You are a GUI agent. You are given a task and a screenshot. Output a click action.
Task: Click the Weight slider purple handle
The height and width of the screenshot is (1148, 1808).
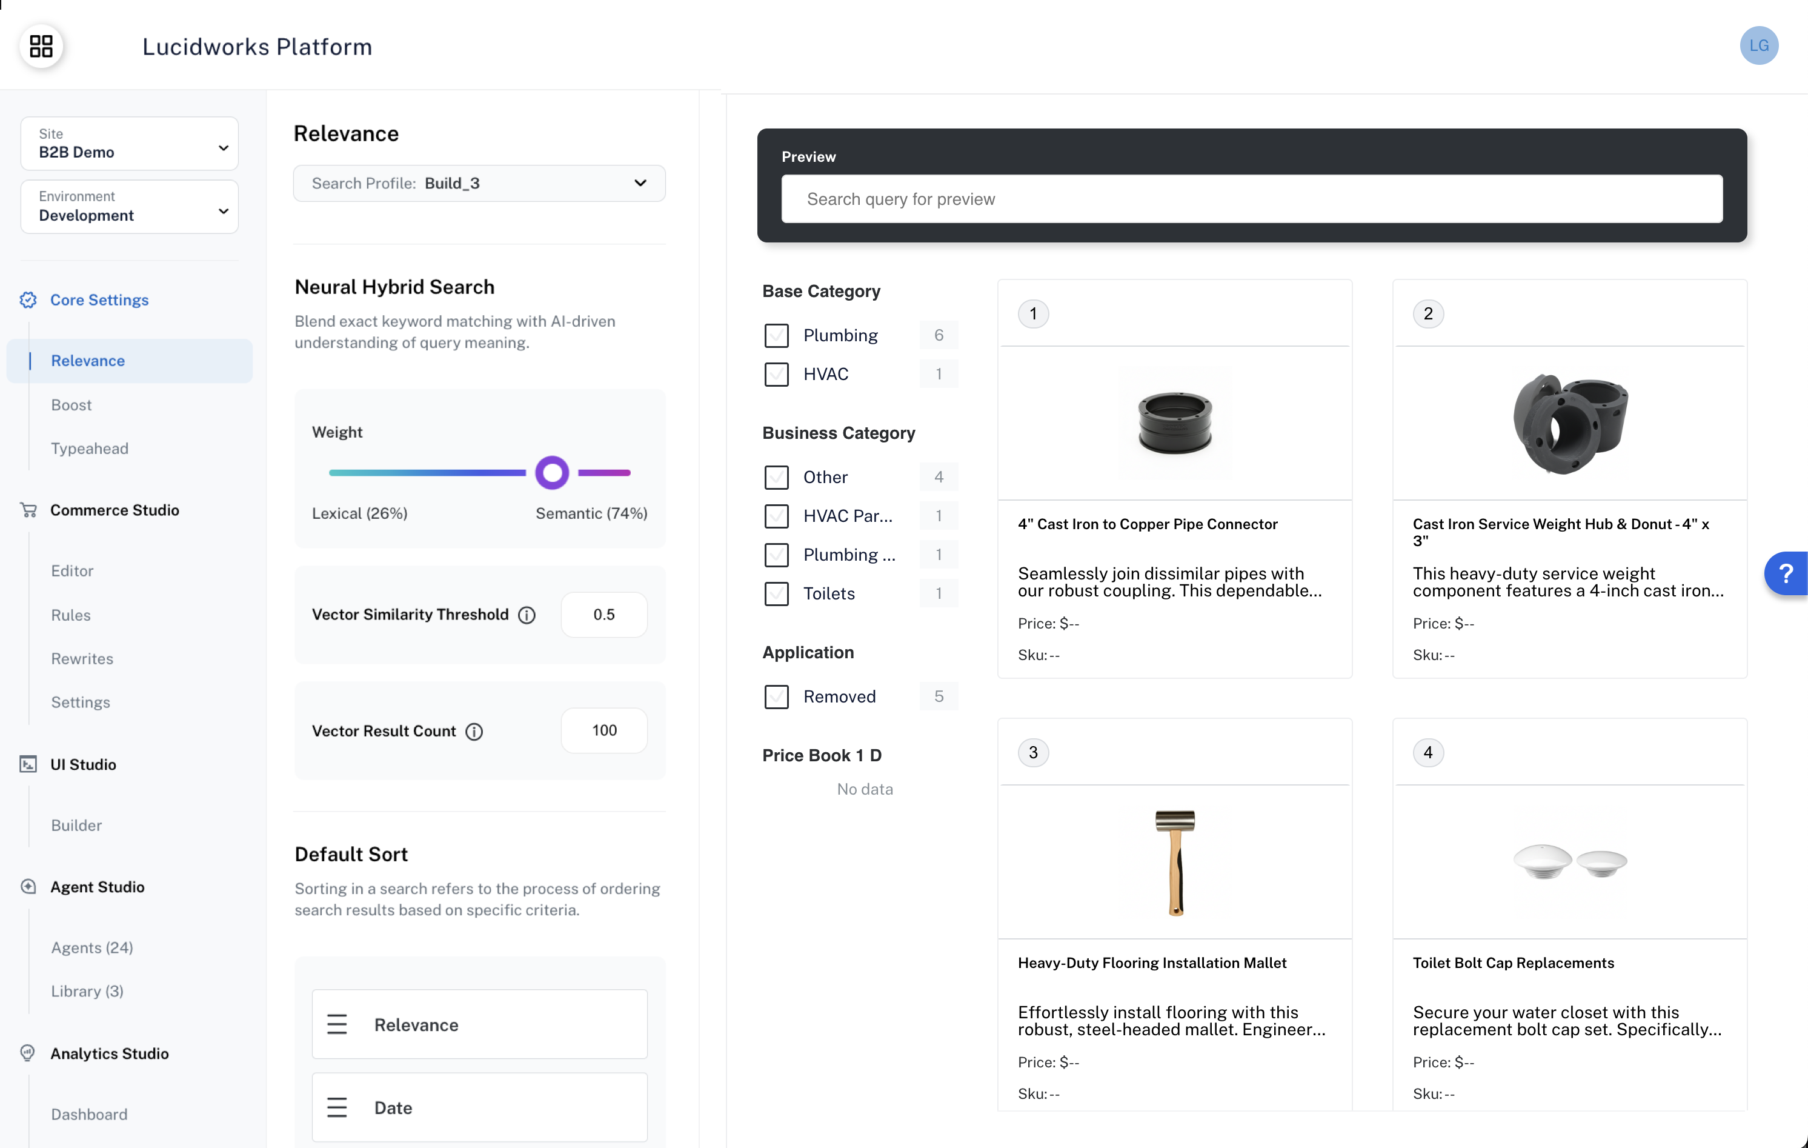[552, 473]
